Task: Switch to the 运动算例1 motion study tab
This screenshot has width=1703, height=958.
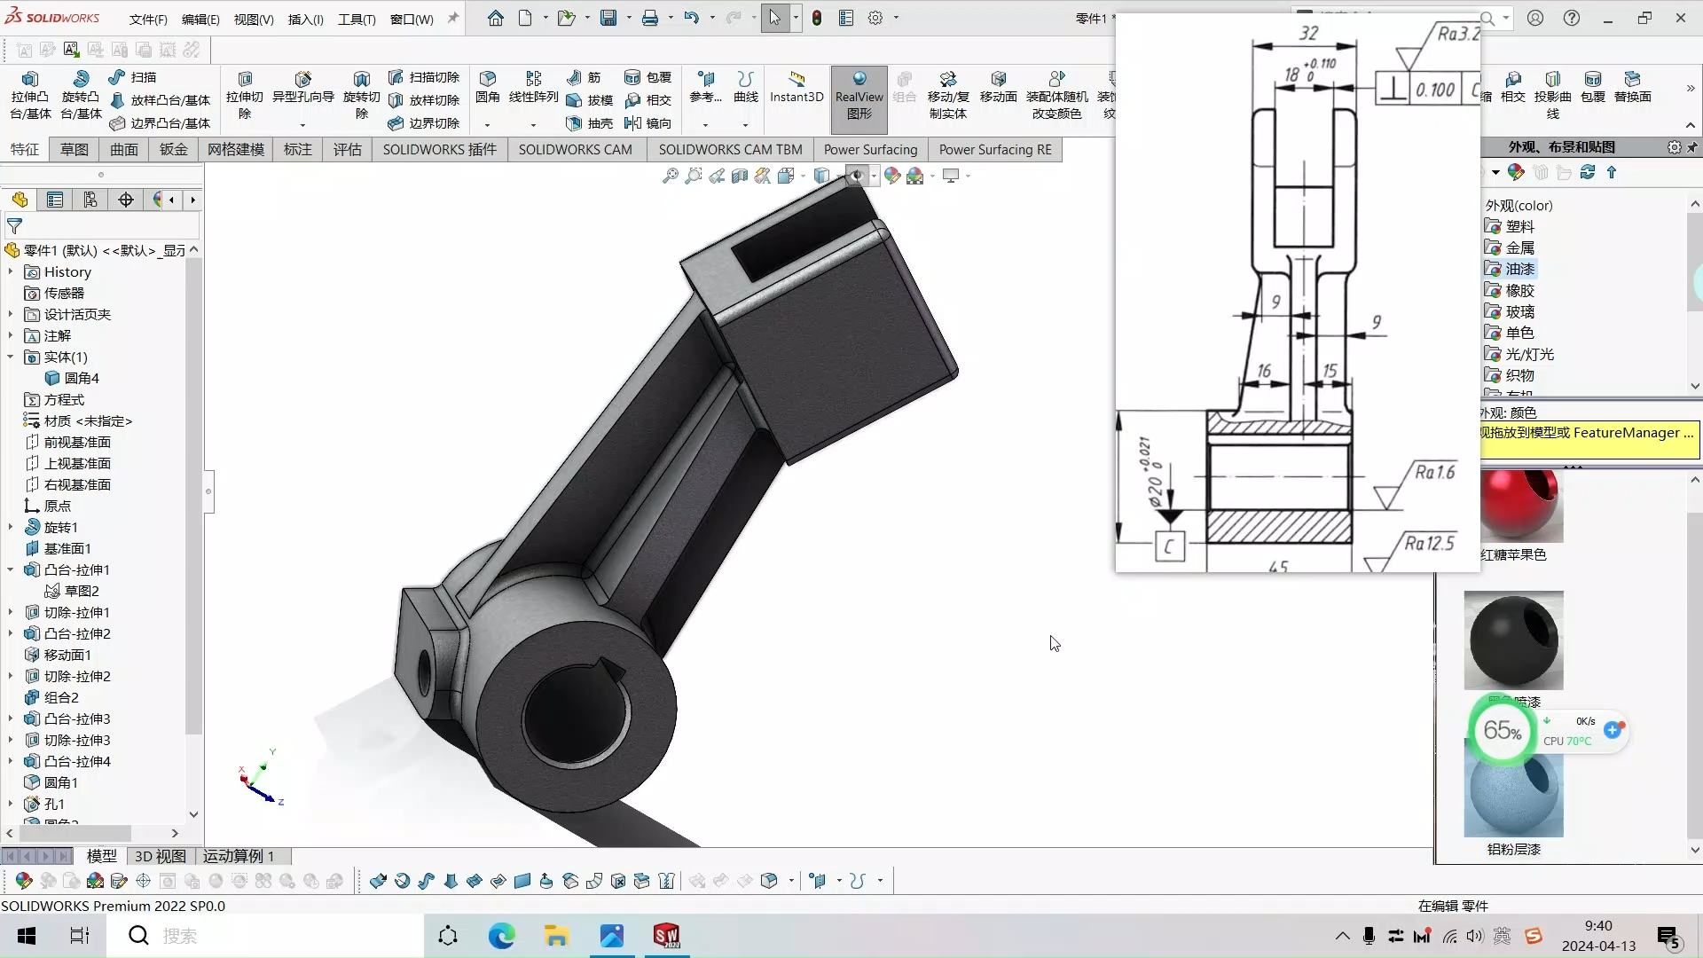Action: pos(238,856)
